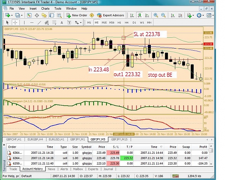This screenshot has height=180, width=225.
Task: Select the Horizontal Line tool
Action: click(x=32, y=23)
